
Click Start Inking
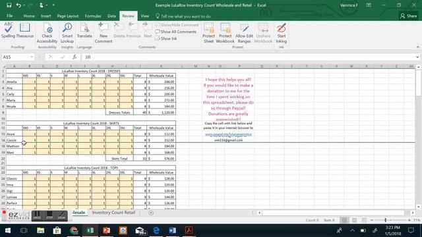(x=282, y=33)
